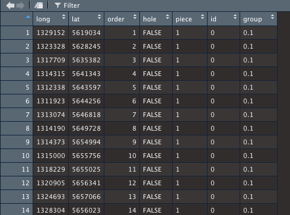Click lat value 5656341 in row 12

86,183
